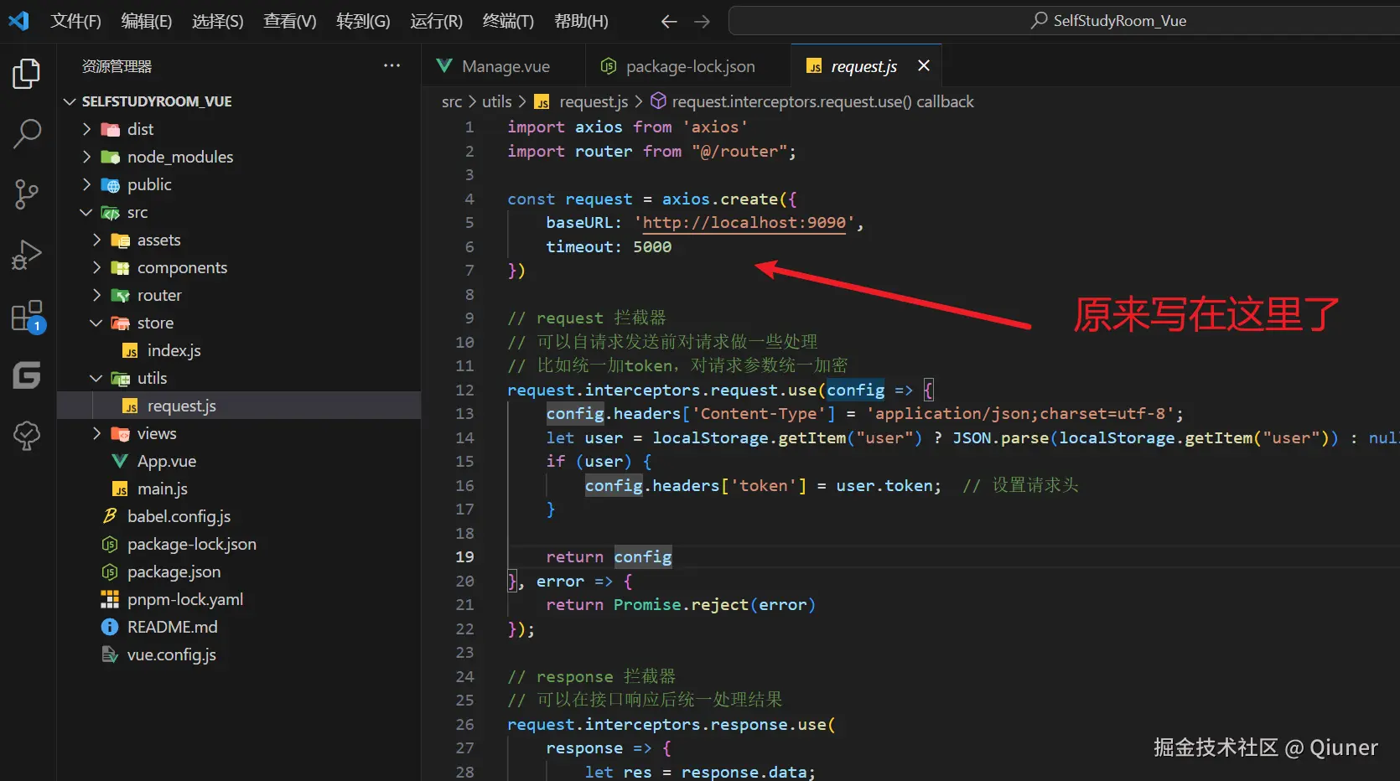Screen dimensions: 1400x781
Task: Click the Vue icon on Manage.vue tab
Action: 444,65
